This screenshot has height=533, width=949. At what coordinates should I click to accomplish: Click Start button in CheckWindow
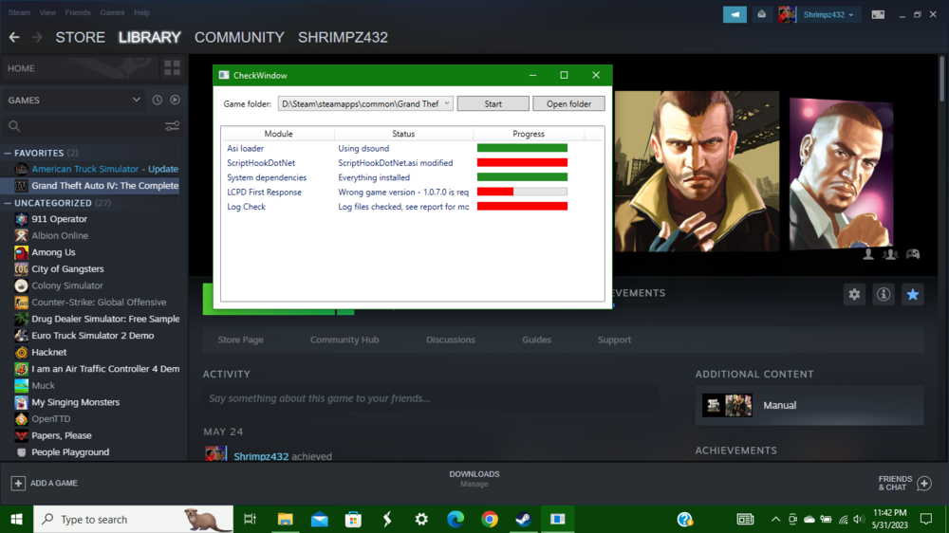point(493,103)
